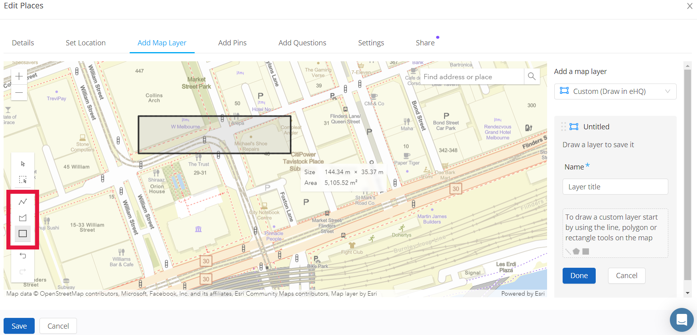Choose the rectangle draw tool
This screenshot has height=335, width=697.
pyautogui.click(x=23, y=234)
